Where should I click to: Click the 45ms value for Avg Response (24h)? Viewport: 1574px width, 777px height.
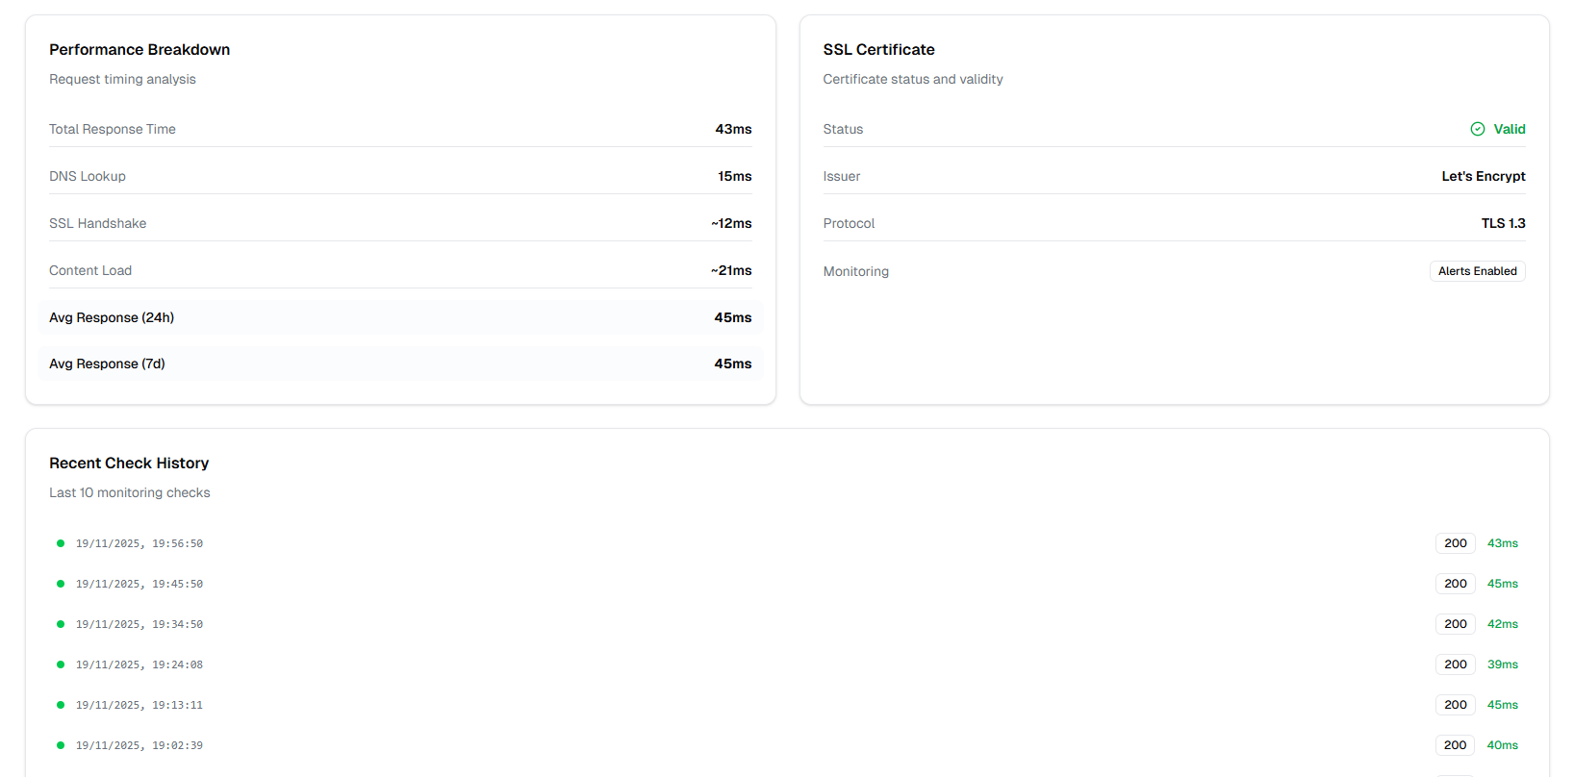click(x=733, y=317)
